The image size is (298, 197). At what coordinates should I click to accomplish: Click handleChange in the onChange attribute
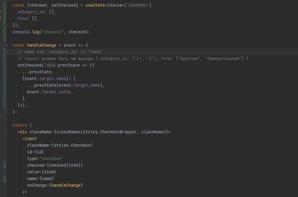pyautogui.click(x=66, y=185)
